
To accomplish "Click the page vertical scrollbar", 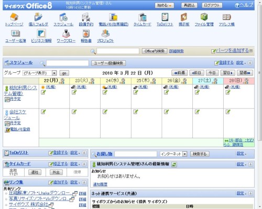I will (259, 73).
